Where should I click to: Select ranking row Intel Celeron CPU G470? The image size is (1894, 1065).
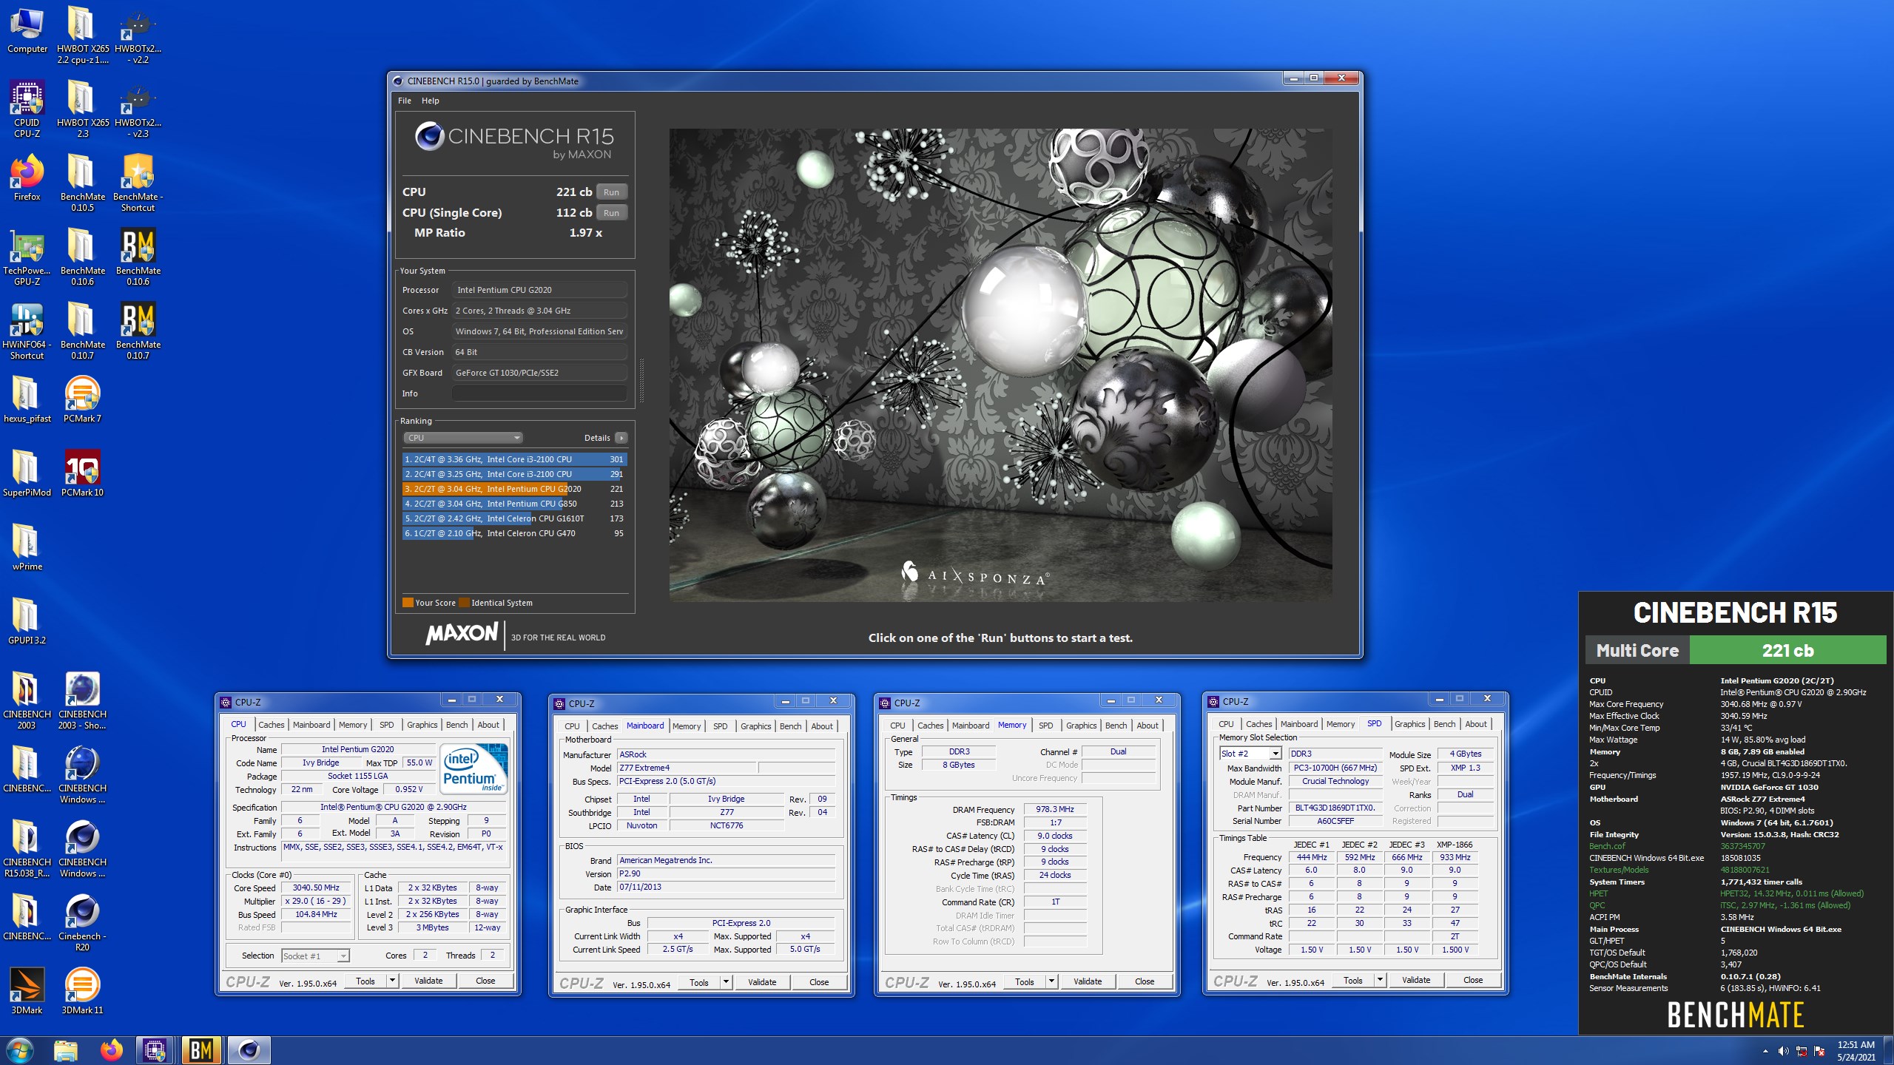pyautogui.click(x=514, y=533)
